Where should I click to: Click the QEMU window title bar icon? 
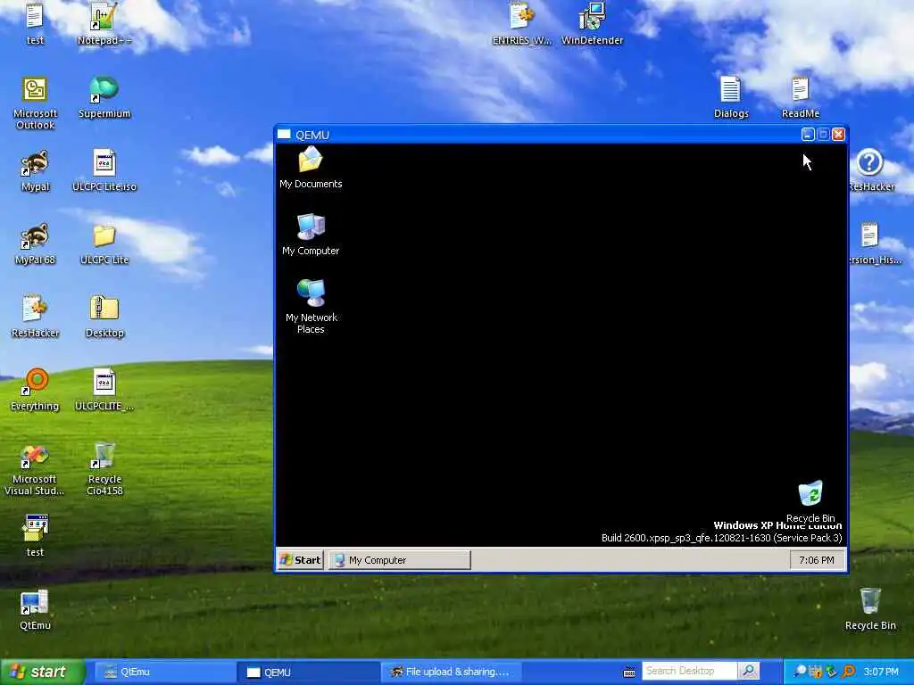click(284, 135)
